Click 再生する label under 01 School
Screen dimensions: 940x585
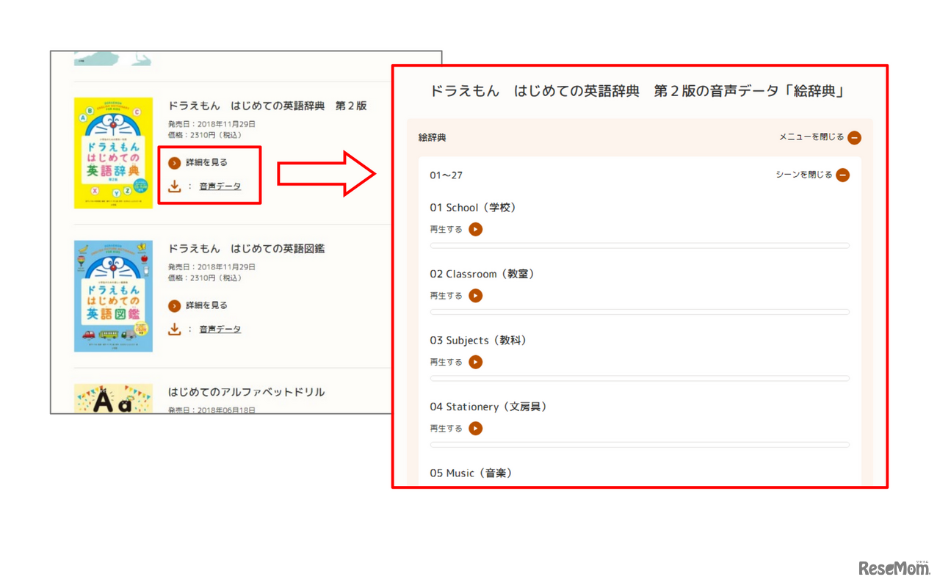point(446,229)
